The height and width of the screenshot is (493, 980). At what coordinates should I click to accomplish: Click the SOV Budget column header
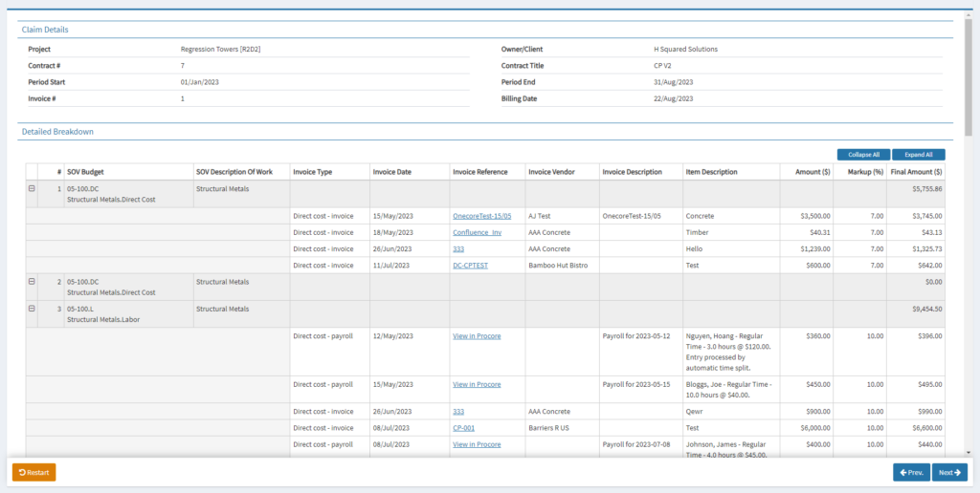pyautogui.click(x=86, y=172)
